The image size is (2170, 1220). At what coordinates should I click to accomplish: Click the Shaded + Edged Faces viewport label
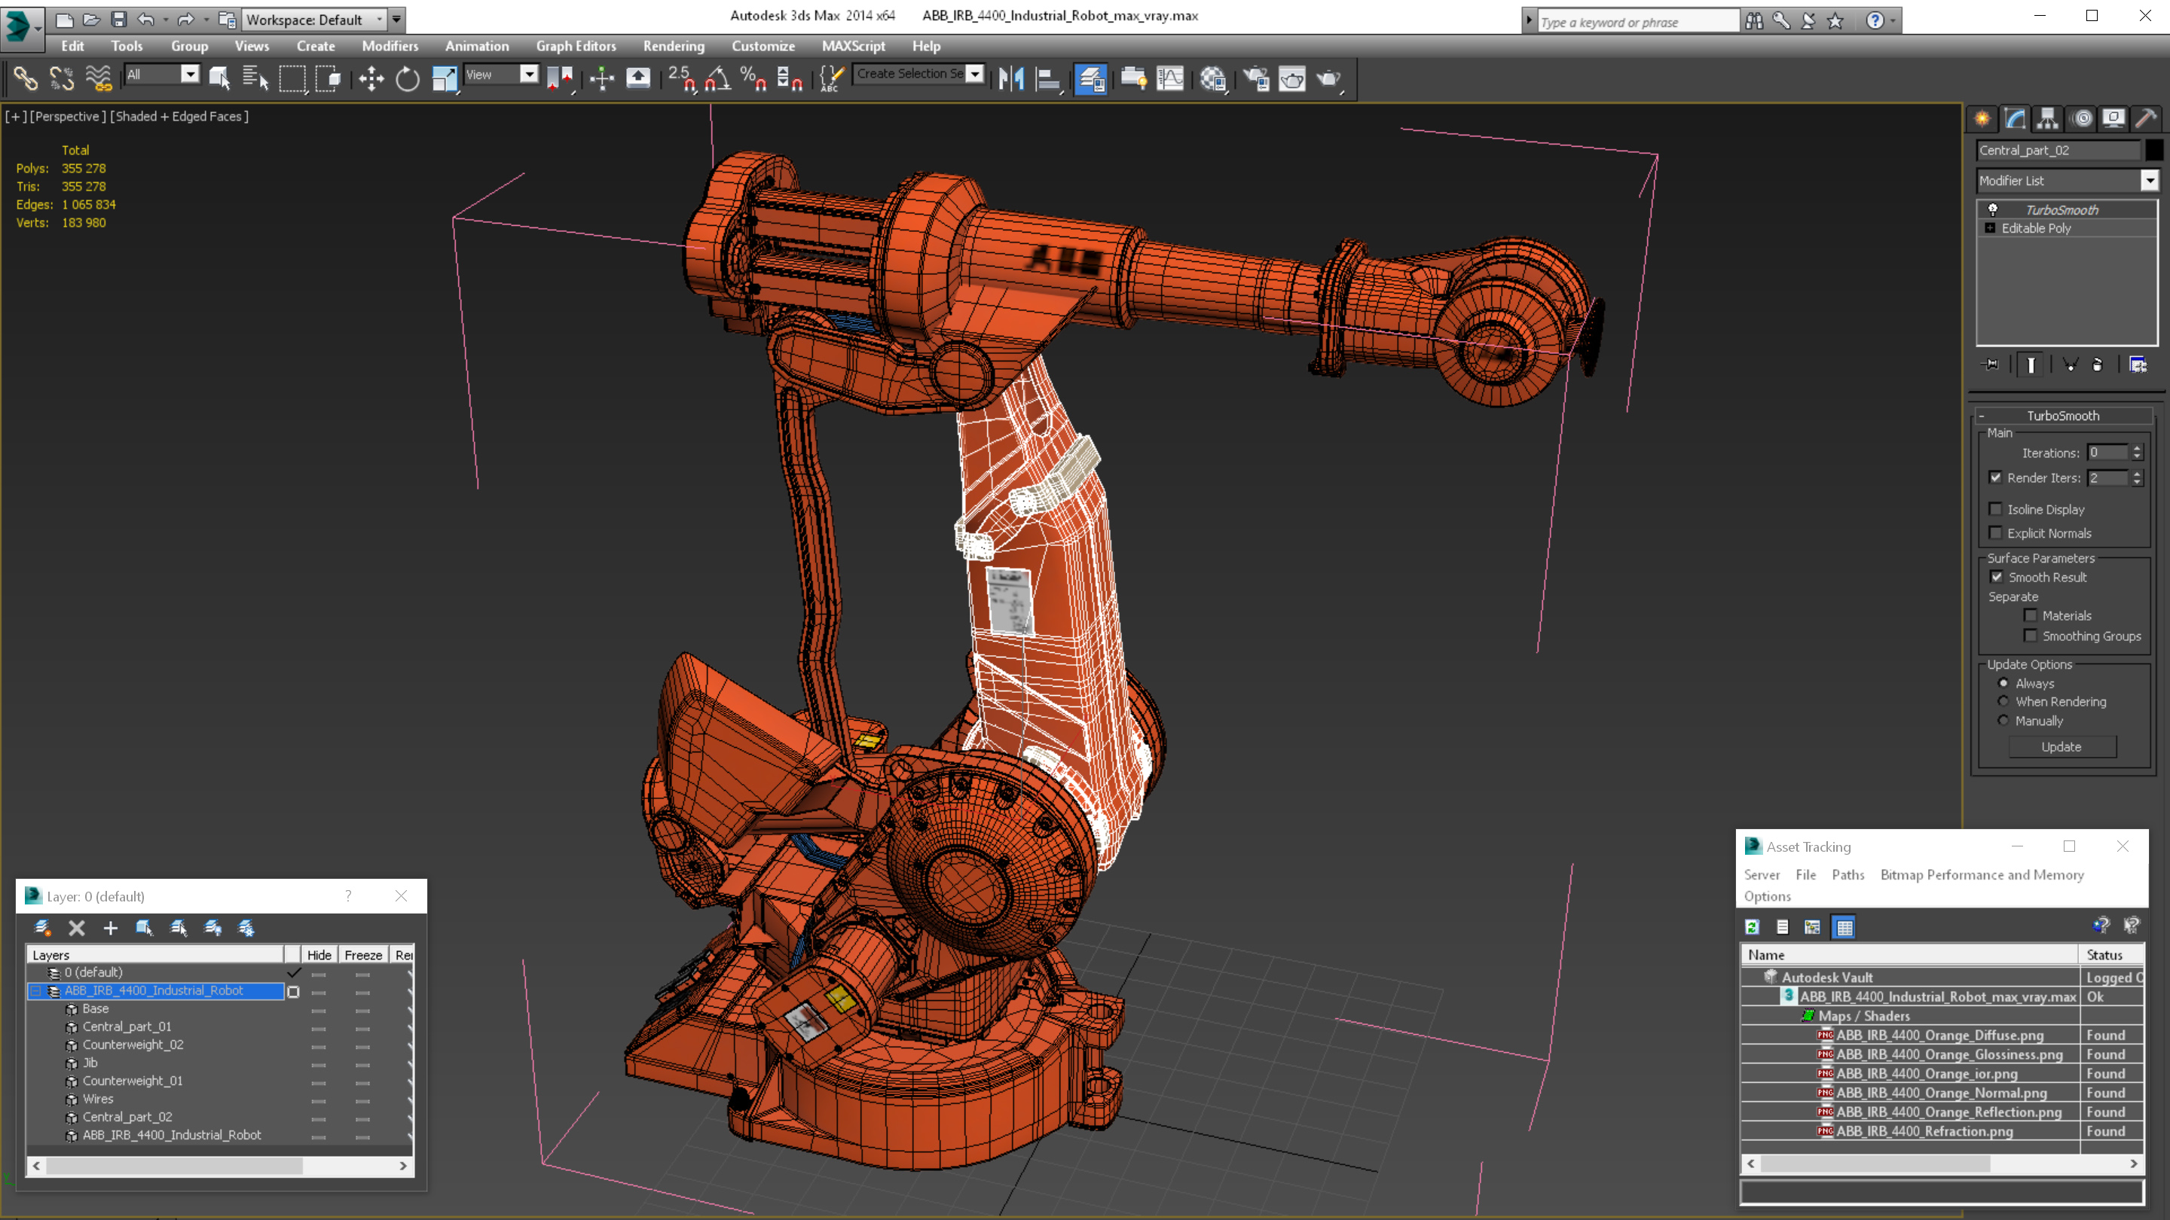point(179,116)
